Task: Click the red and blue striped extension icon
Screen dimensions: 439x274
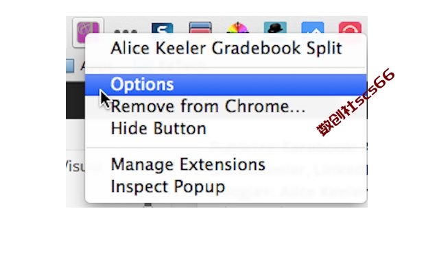Action: pos(200,27)
